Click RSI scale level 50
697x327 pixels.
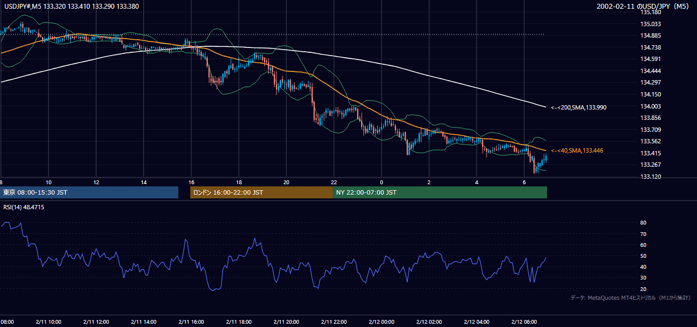coord(644,256)
